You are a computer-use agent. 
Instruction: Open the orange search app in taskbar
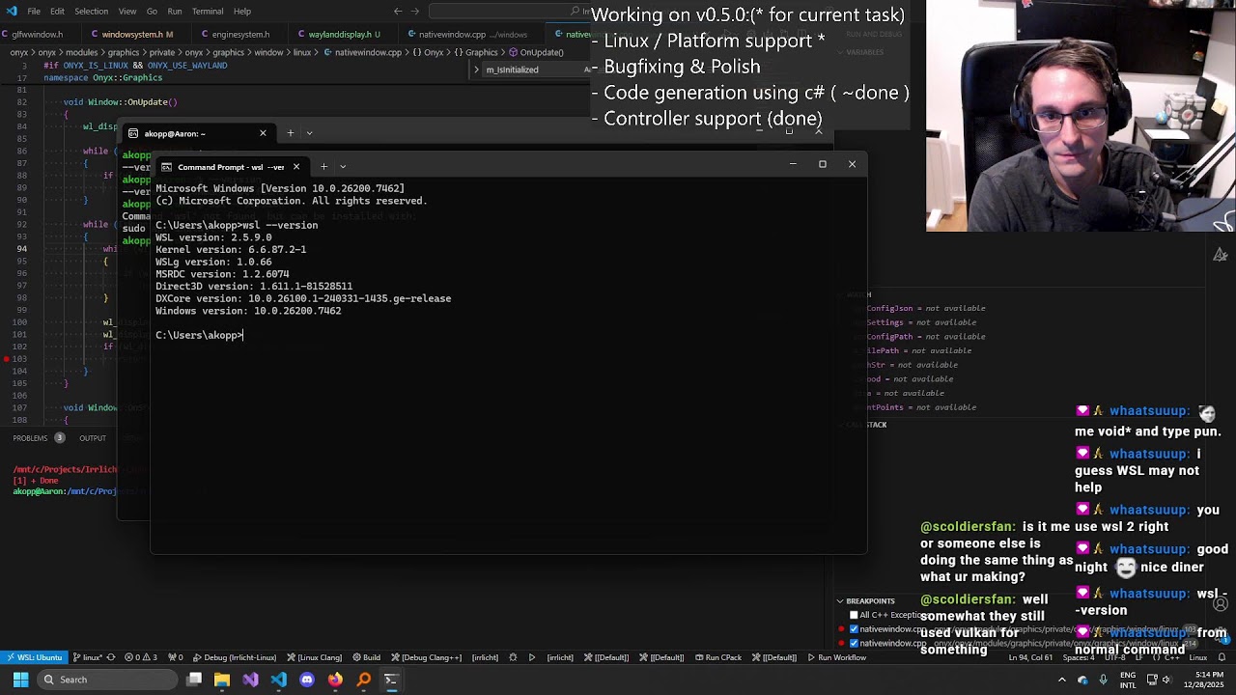click(364, 680)
